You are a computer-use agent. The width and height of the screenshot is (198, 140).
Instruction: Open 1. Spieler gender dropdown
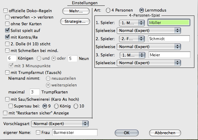(x=132, y=23)
